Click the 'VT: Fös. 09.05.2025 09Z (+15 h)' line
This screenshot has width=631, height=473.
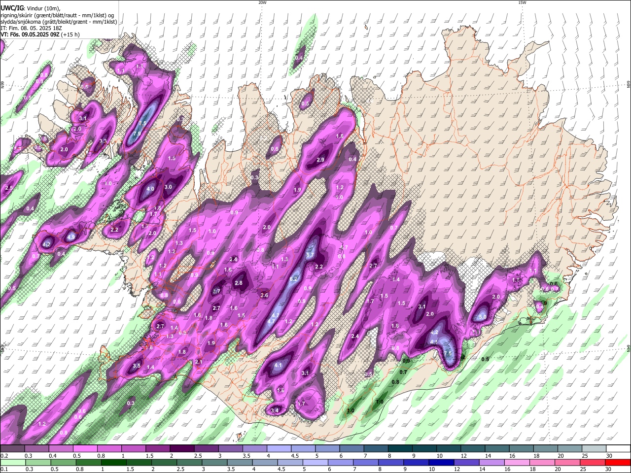click(x=40, y=34)
